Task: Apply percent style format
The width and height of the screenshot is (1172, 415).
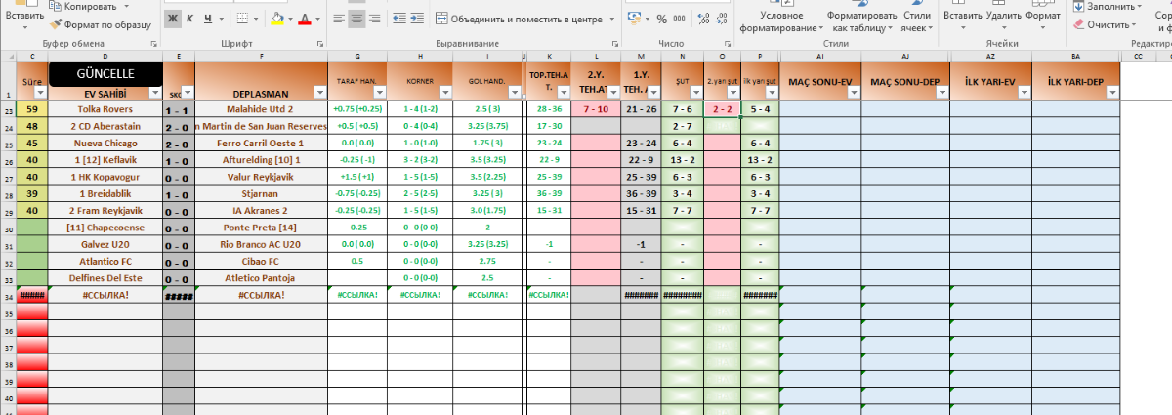Action: pyautogui.click(x=662, y=19)
